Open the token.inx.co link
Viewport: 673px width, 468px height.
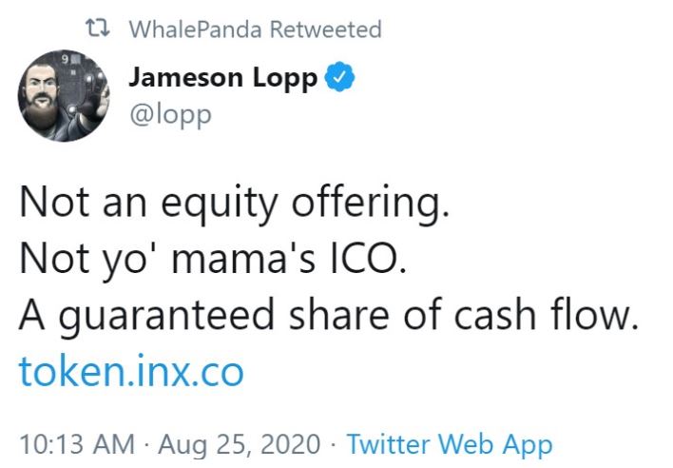(131, 371)
